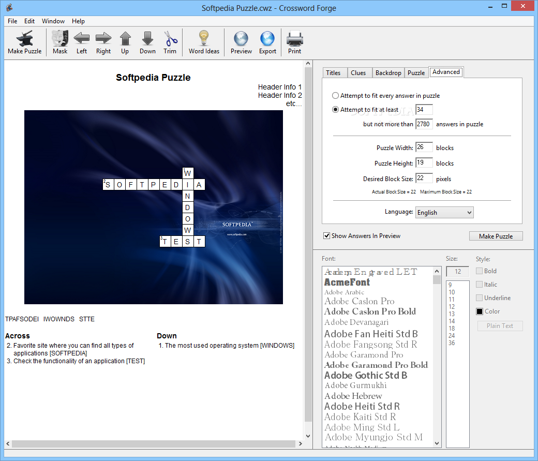Click preview pane horizontal scroll right arrow
The width and height of the screenshot is (538, 461).
click(300, 443)
